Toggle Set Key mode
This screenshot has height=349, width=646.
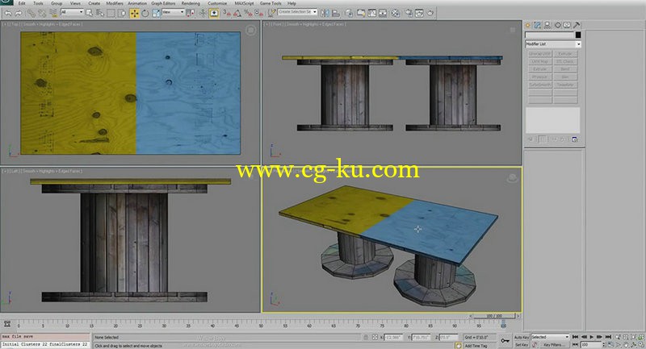point(520,344)
